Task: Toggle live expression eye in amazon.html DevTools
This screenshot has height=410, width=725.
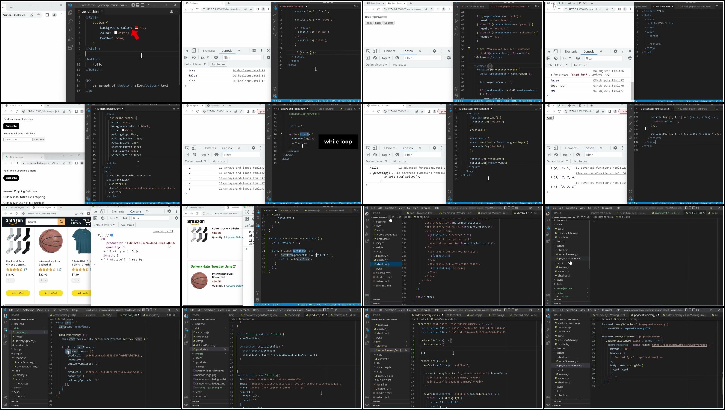Action: (x=125, y=218)
